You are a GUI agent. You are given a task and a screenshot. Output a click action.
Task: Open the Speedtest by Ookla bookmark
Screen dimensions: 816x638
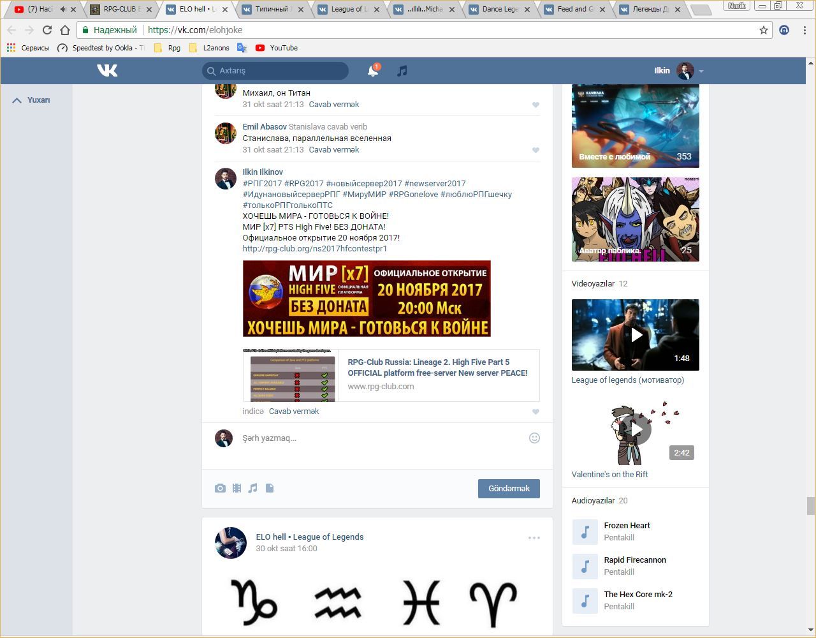coord(101,48)
